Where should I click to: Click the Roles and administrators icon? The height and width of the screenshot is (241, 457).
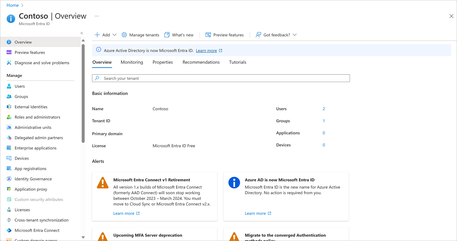pos(9,117)
